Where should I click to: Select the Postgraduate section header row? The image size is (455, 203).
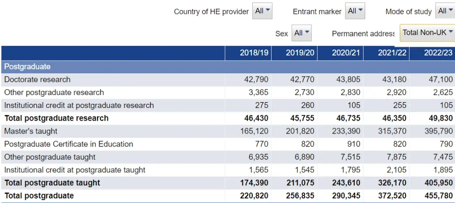click(228, 67)
